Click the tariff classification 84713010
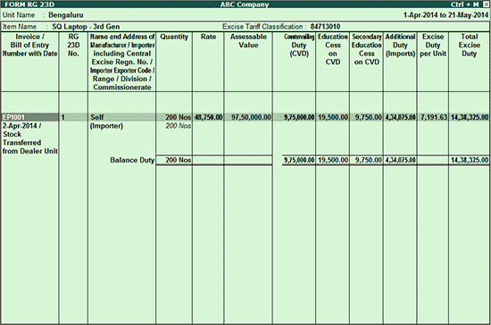Image resolution: width=491 pixels, height=325 pixels. point(325,27)
